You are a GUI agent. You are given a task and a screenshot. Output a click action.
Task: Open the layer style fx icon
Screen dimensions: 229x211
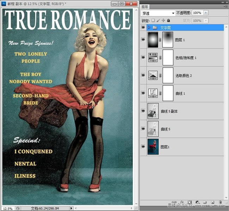tap(182, 203)
